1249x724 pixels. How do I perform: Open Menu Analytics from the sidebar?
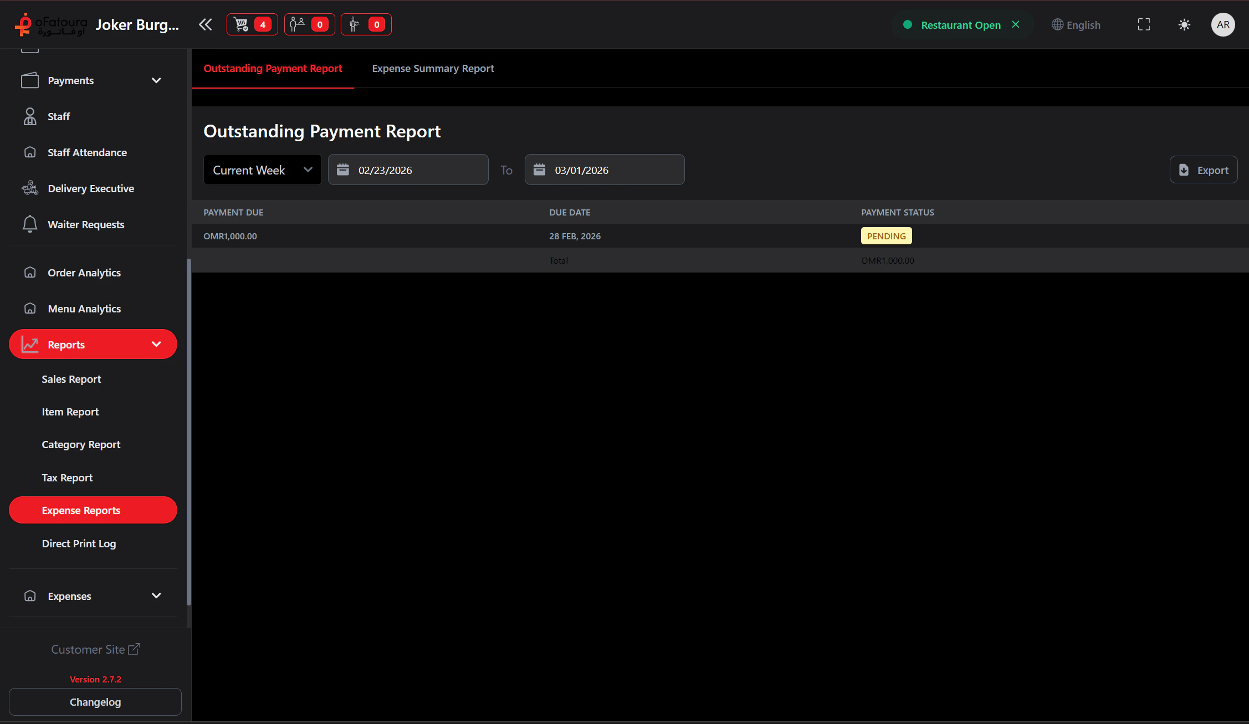pyautogui.click(x=84, y=309)
